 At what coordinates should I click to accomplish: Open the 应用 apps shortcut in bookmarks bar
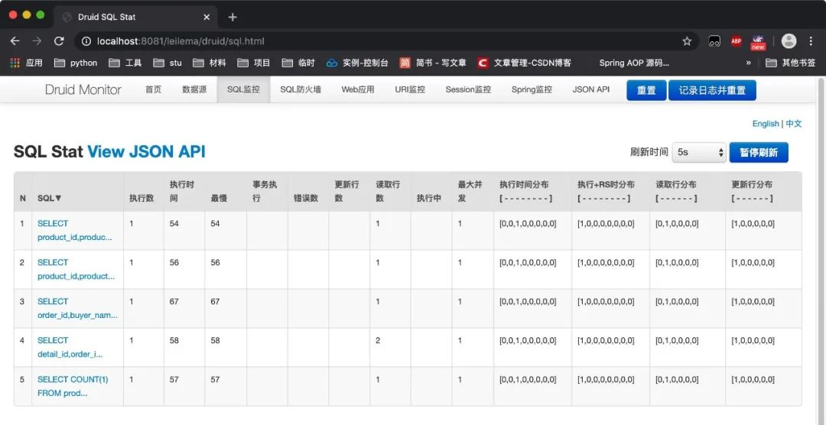click(26, 63)
